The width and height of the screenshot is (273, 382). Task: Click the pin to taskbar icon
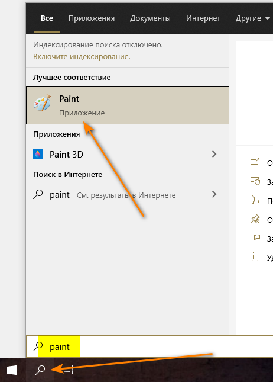[255, 237]
